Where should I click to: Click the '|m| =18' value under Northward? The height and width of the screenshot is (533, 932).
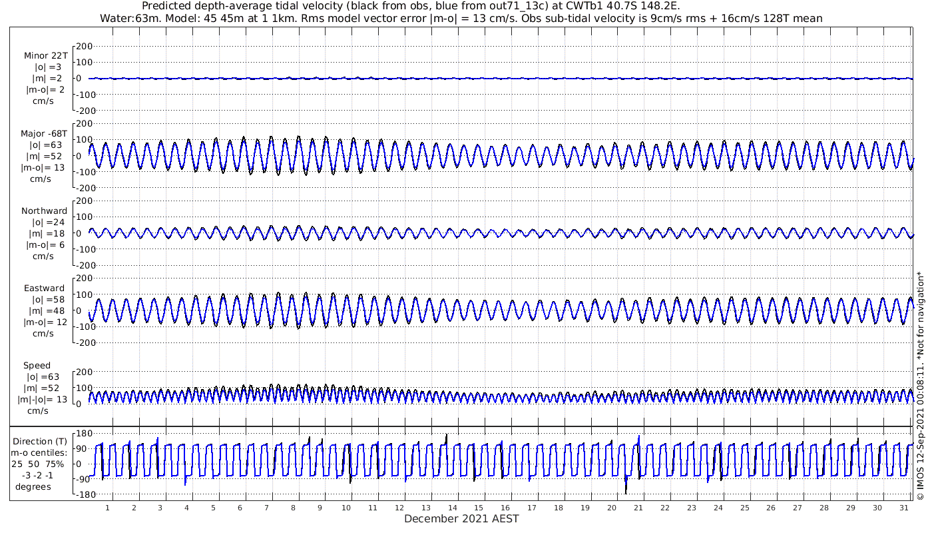[47, 234]
